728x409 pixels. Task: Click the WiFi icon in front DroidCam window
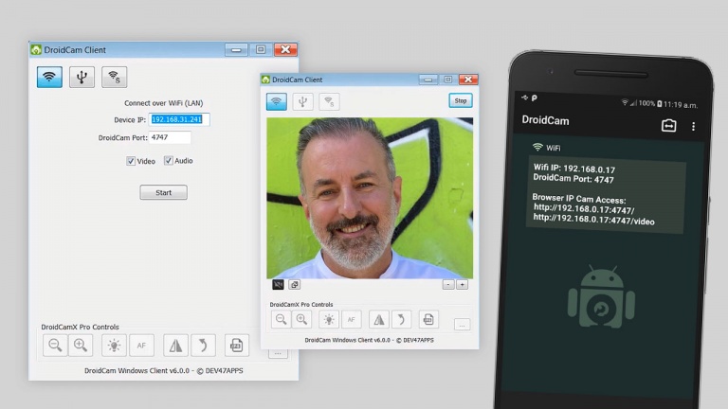click(276, 101)
